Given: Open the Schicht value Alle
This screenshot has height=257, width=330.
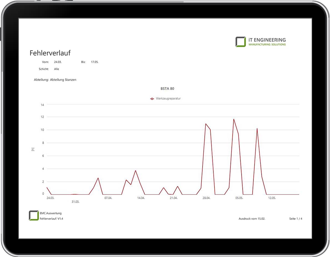Looking at the screenshot, I should [56, 69].
